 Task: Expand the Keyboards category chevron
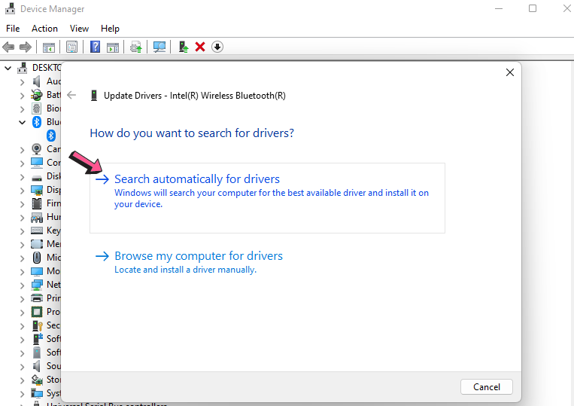[22, 231]
